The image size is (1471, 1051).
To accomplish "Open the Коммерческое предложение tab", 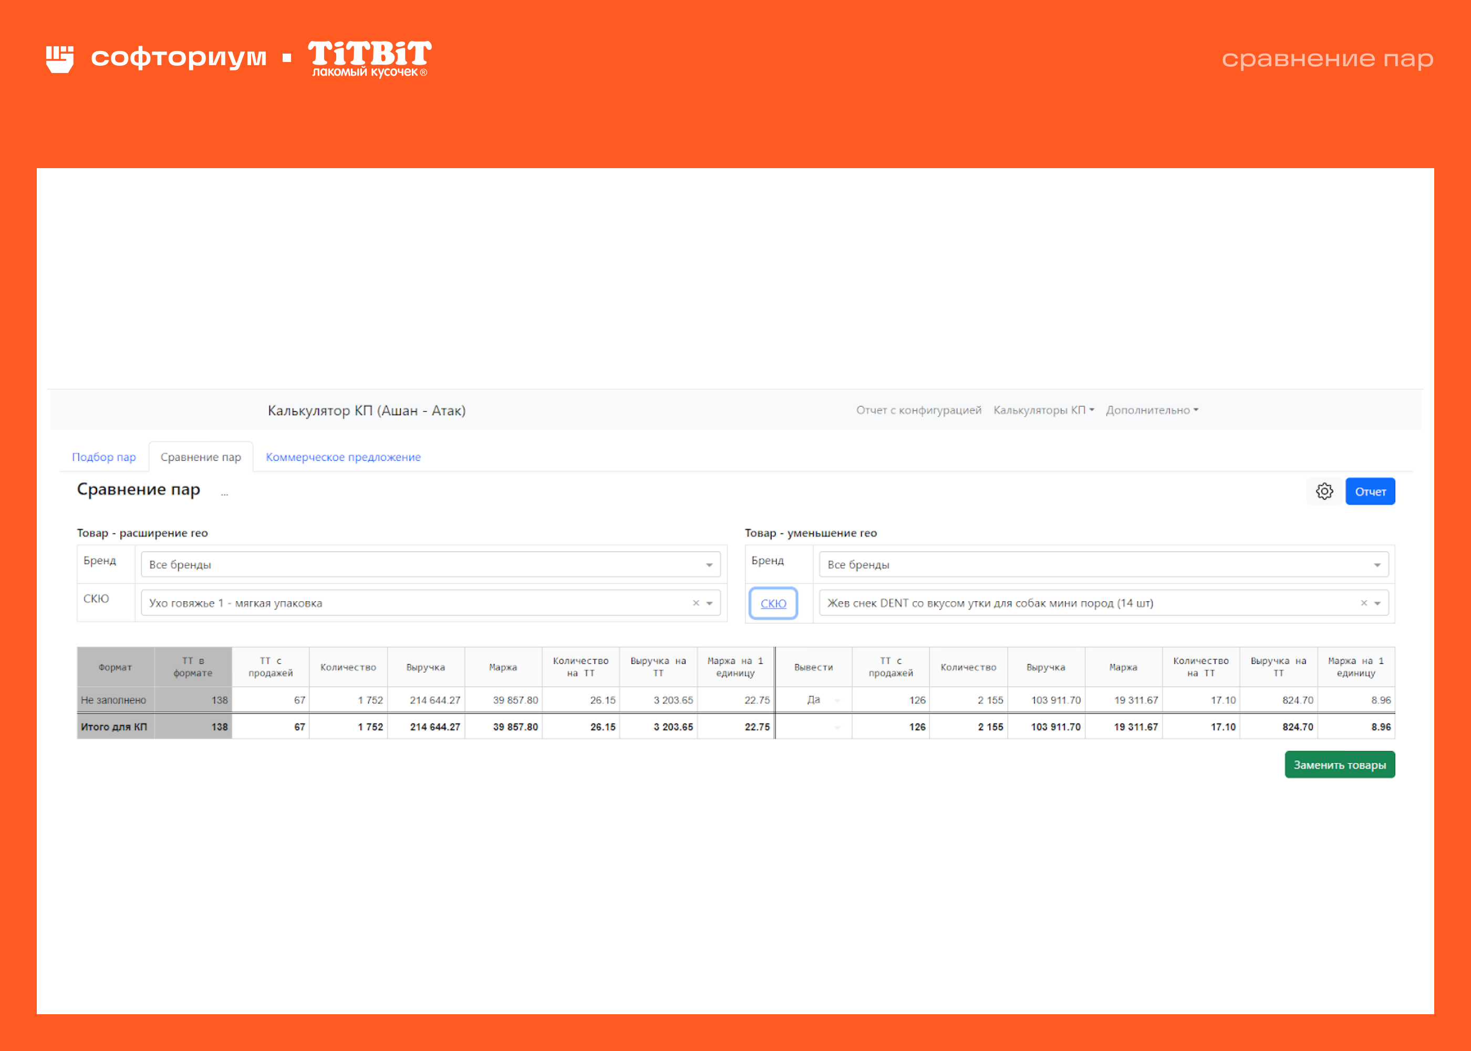I will (343, 457).
